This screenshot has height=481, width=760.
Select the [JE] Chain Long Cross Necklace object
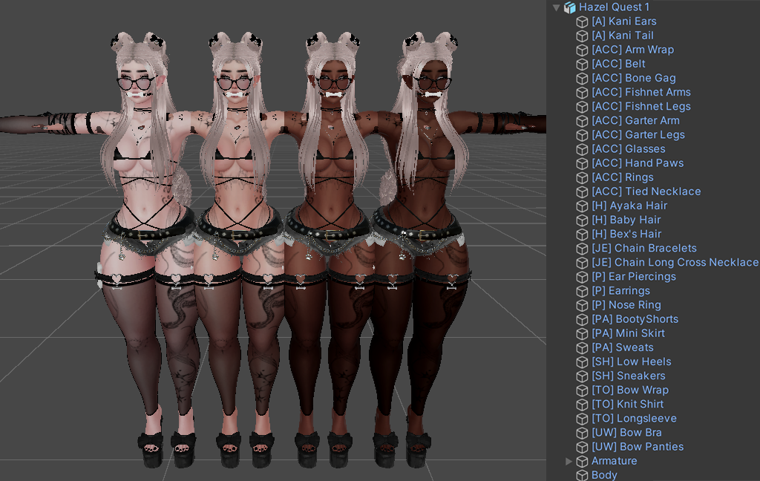675,262
